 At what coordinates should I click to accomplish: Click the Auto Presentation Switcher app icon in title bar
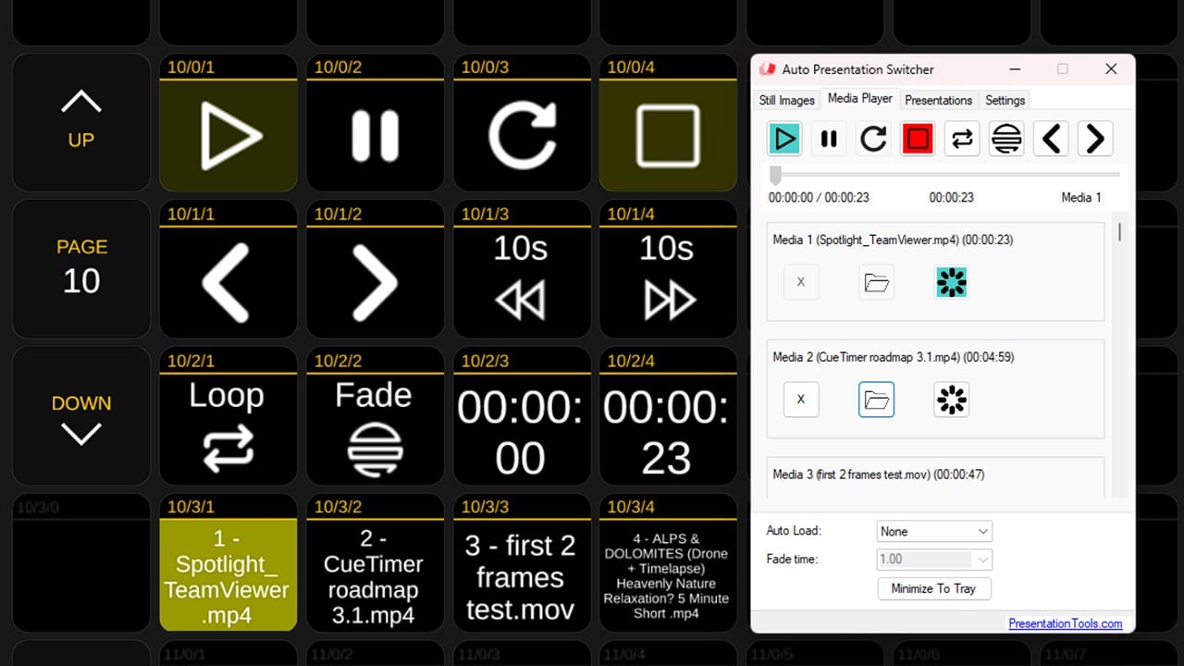point(767,69)
